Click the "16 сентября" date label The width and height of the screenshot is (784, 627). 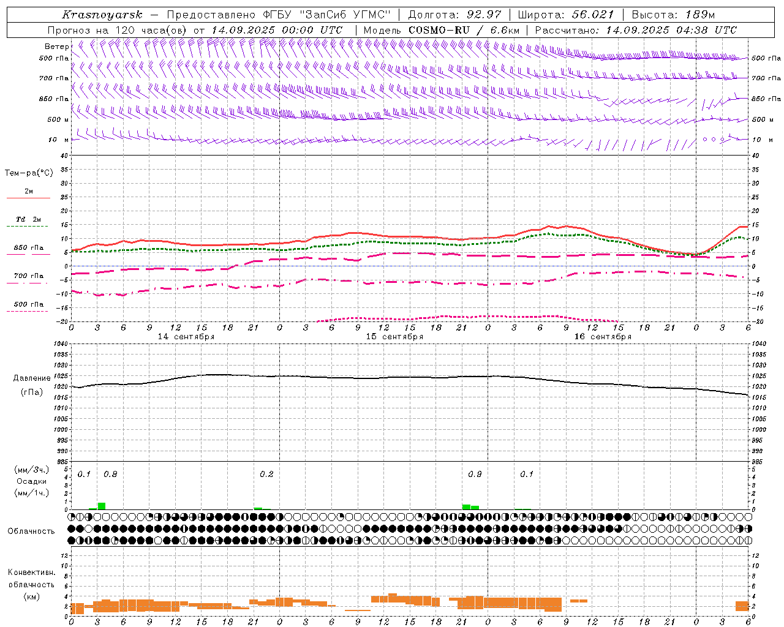click(603, 337)
